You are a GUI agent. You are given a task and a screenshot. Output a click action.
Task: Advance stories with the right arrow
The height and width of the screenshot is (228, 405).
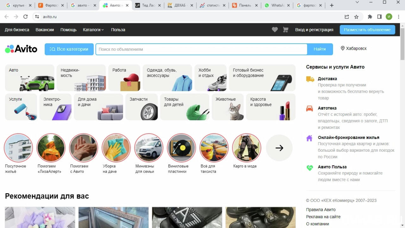[x=279, y=148]
